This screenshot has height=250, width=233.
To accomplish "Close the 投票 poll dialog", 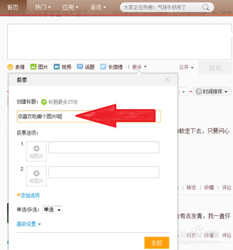I will click(x=167, y=79).
